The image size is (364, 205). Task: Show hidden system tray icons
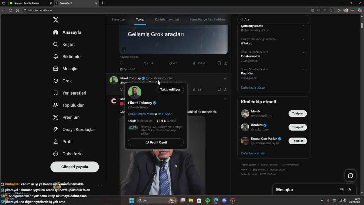pos(322,200)
